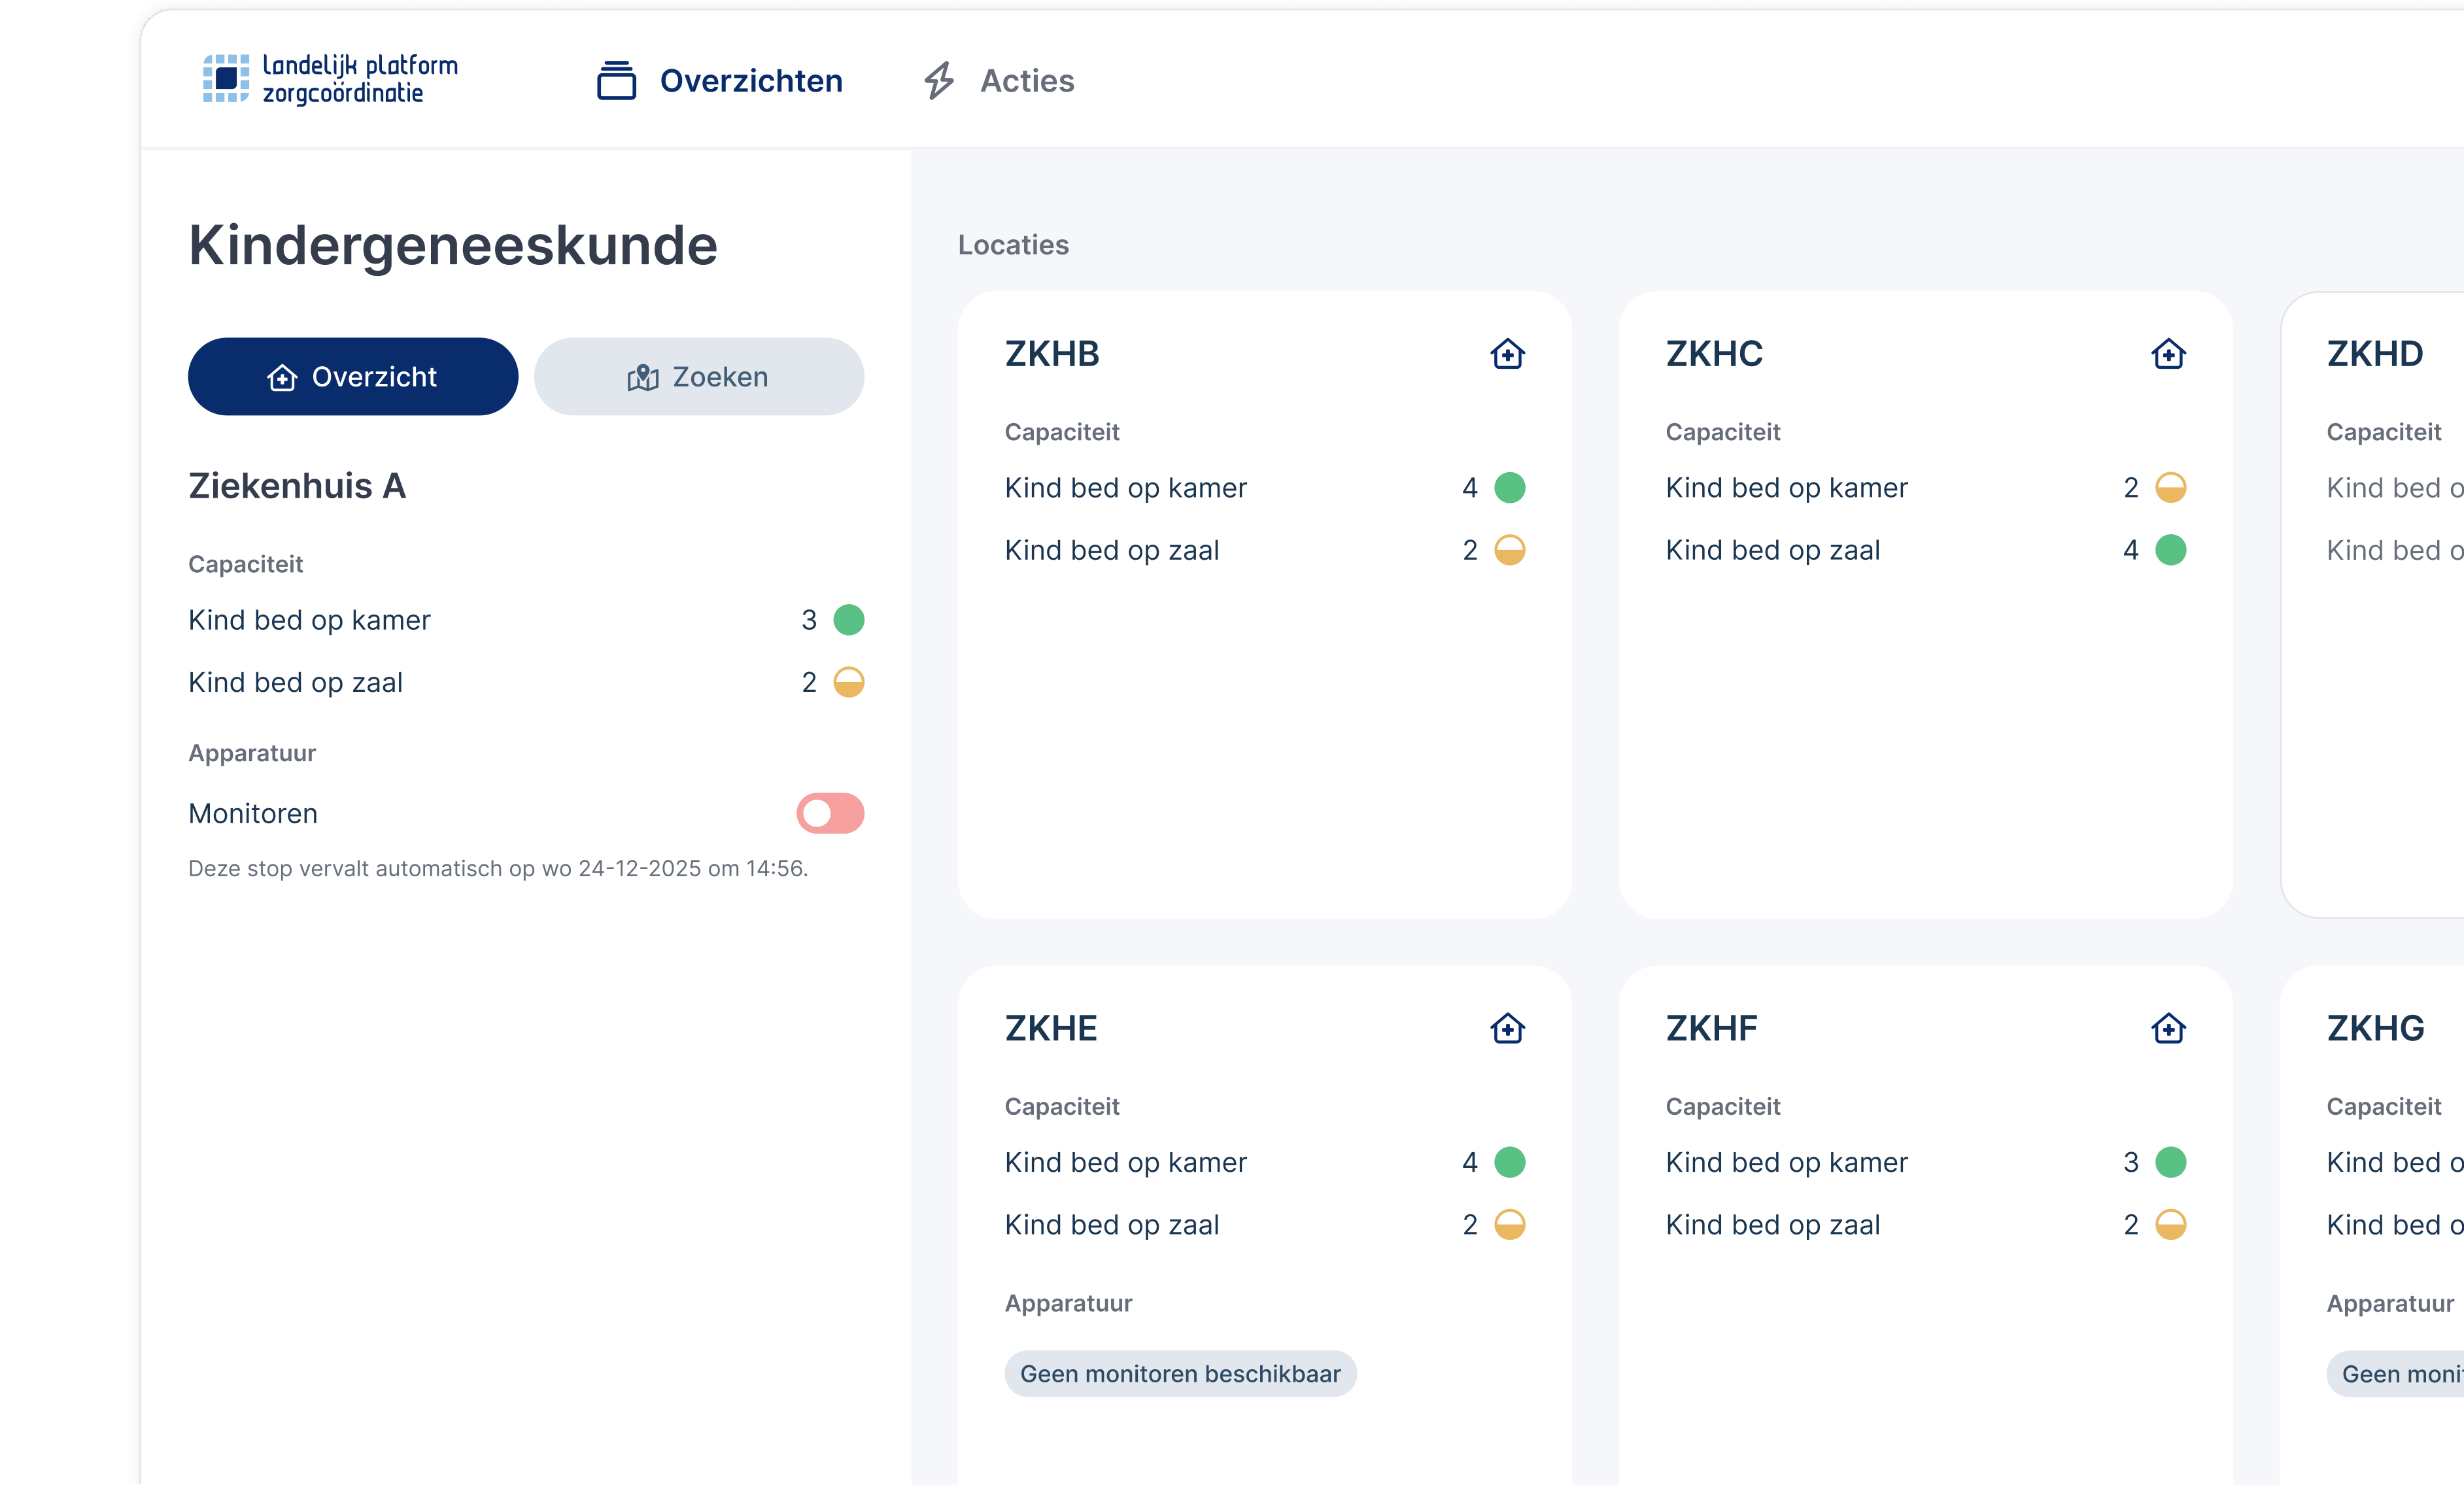Click the ZKHC card's green zaal indicator
The width and height of the screenshot is (2464, 1485).
[2170, 550]
